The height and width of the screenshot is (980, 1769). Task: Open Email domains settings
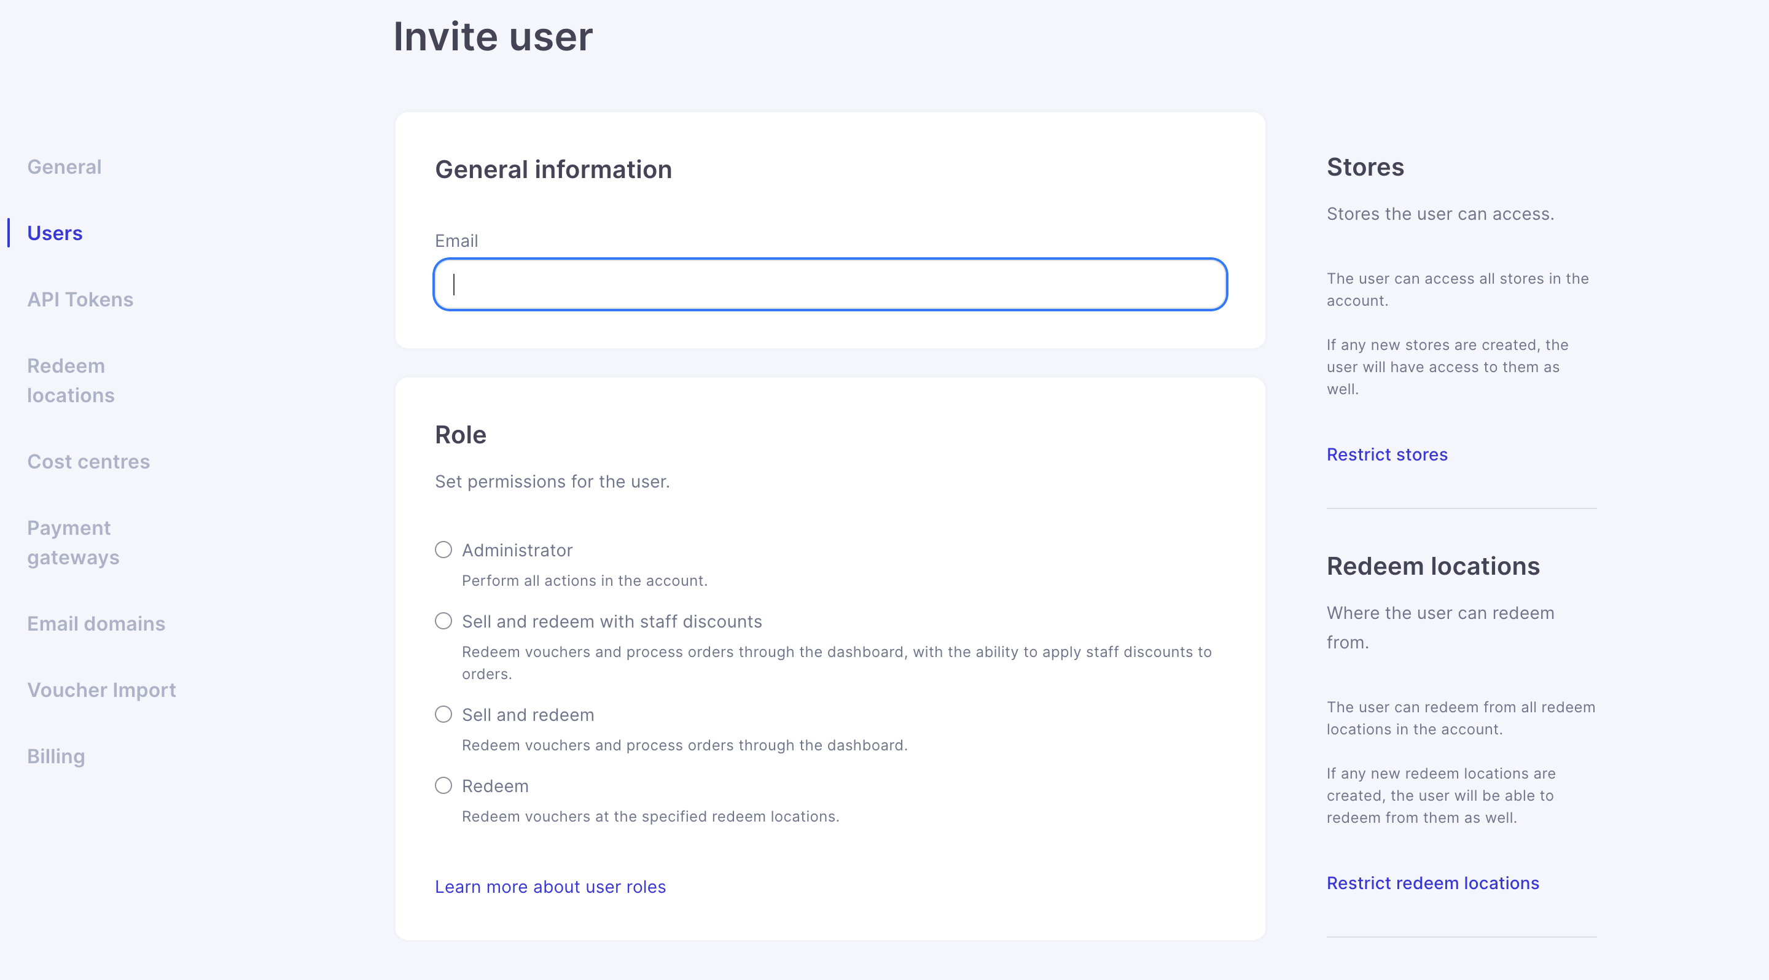[x=96, y=623]
